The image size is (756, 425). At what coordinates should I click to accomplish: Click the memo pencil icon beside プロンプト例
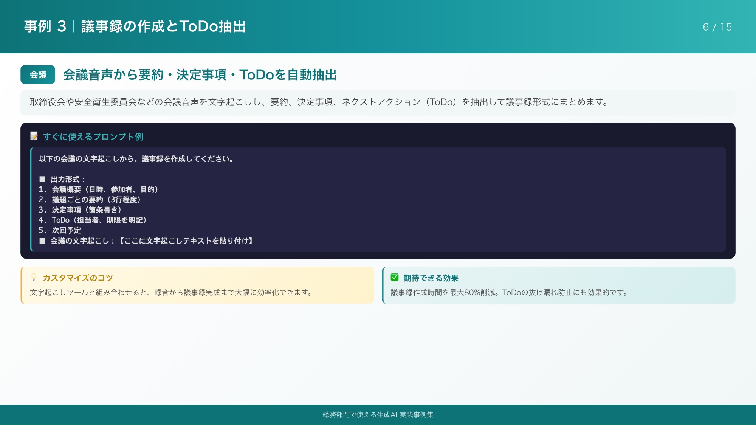pos(34,136)
